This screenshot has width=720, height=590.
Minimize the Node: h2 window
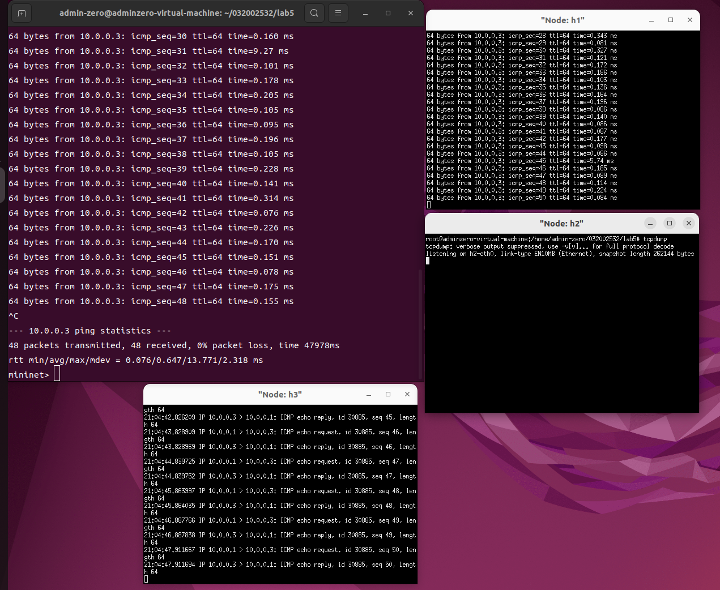(x=650, y=223)
